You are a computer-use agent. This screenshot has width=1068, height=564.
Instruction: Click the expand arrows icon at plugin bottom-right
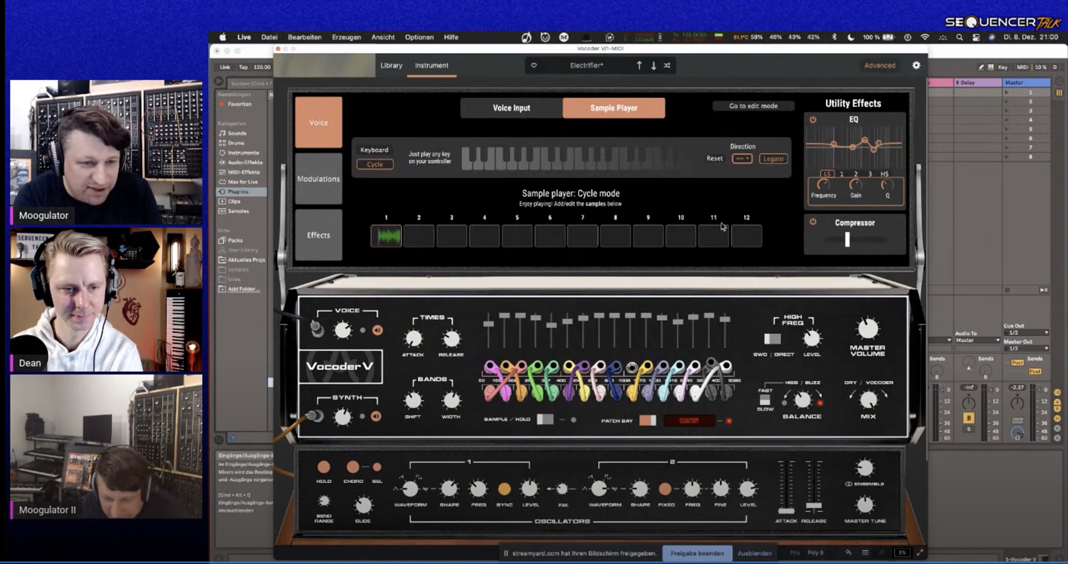(x=920, y=553)
